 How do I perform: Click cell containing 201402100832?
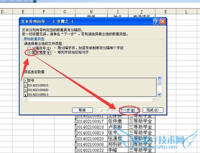click(91, 150)
